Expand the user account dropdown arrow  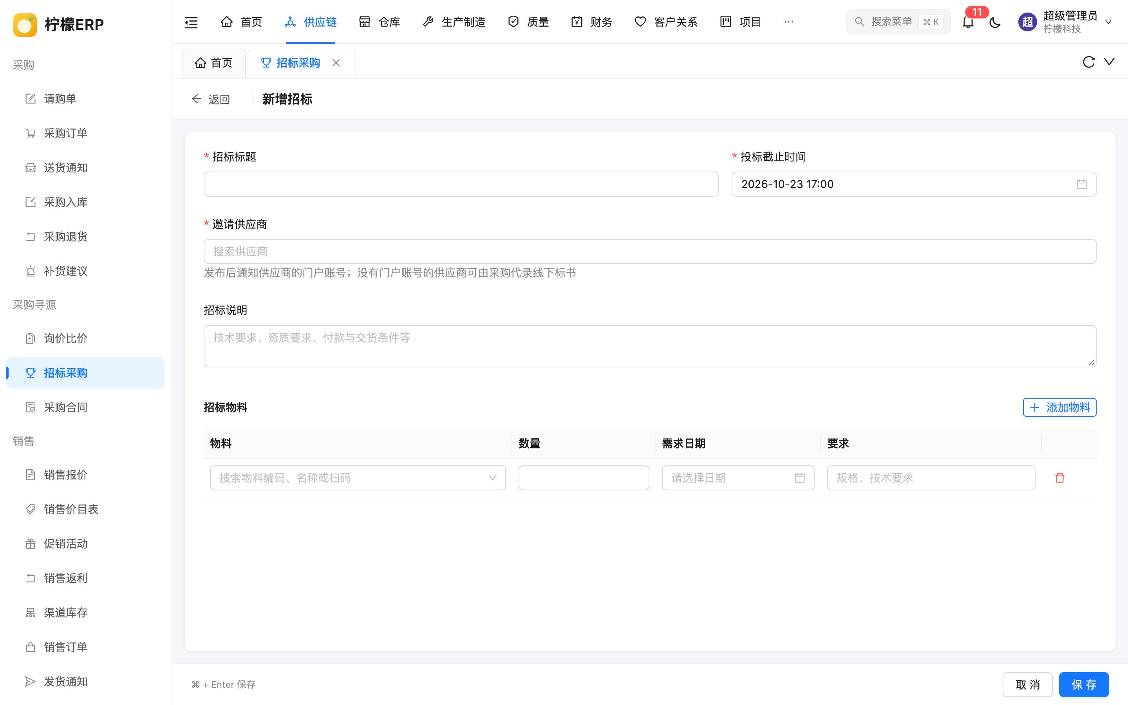1108,22
